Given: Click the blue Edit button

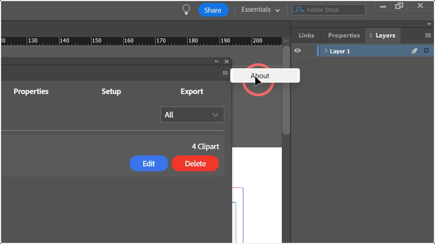Looking at the screenshot, I should 149,163.
